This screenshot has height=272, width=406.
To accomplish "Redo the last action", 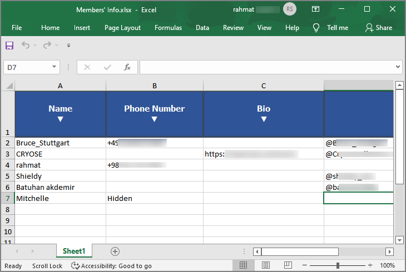I will click(47, 46).
